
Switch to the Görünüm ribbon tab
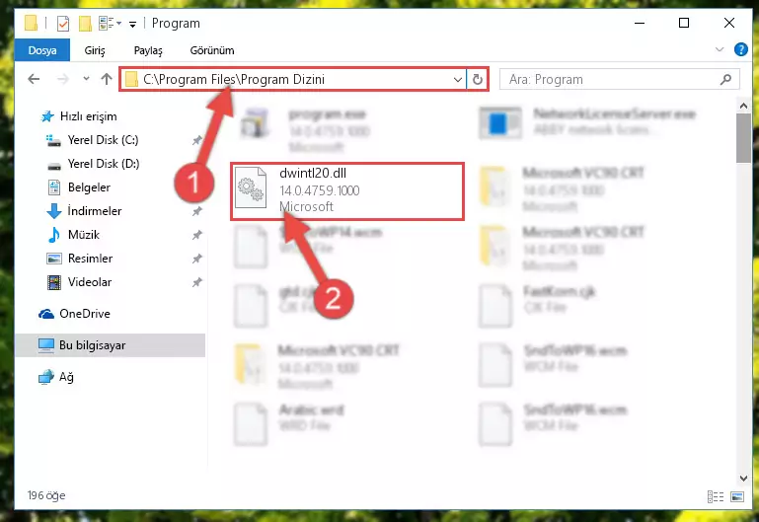click(x=212, y=50)
